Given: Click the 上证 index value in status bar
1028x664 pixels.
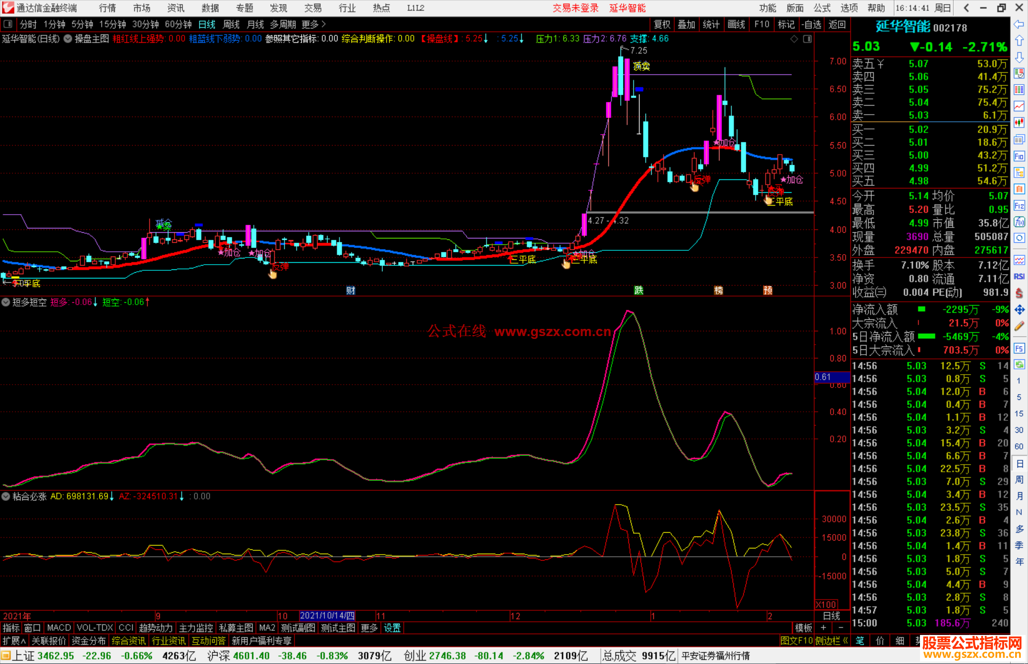Looking at the screenshot, I should (x=56, y=656).
